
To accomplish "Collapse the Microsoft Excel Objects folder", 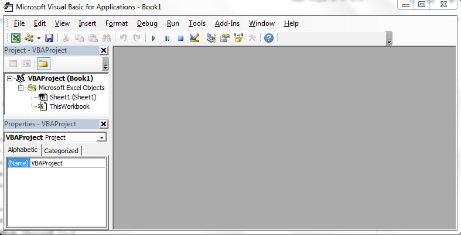I will click(x=21, y=88).
